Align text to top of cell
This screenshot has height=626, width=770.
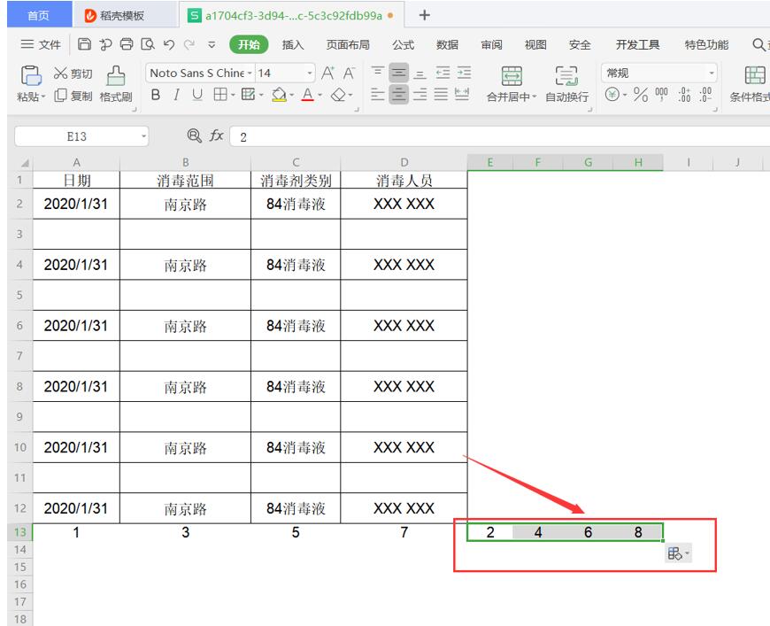378,73
